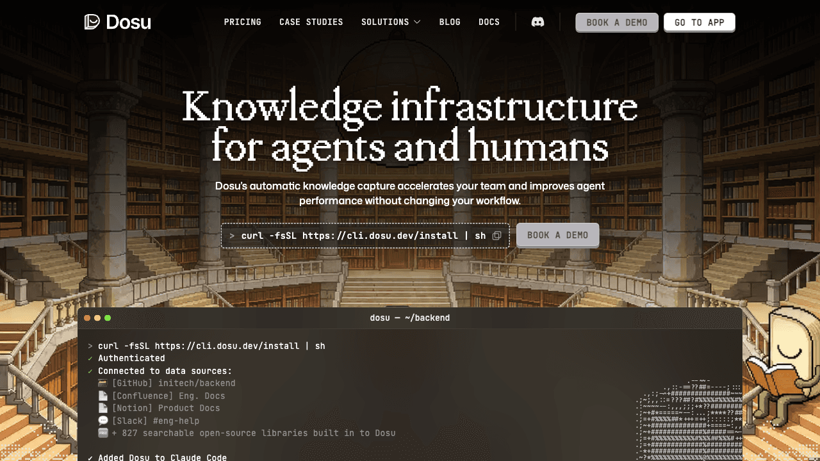Click the GitHub icon beside initech/backend

tap(103, 383)
